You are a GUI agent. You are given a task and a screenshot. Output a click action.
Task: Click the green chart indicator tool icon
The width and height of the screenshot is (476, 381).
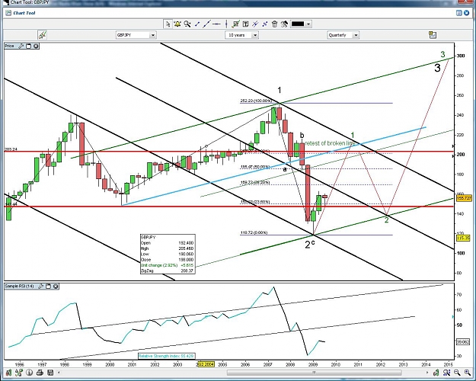click(x=235, y=24)
